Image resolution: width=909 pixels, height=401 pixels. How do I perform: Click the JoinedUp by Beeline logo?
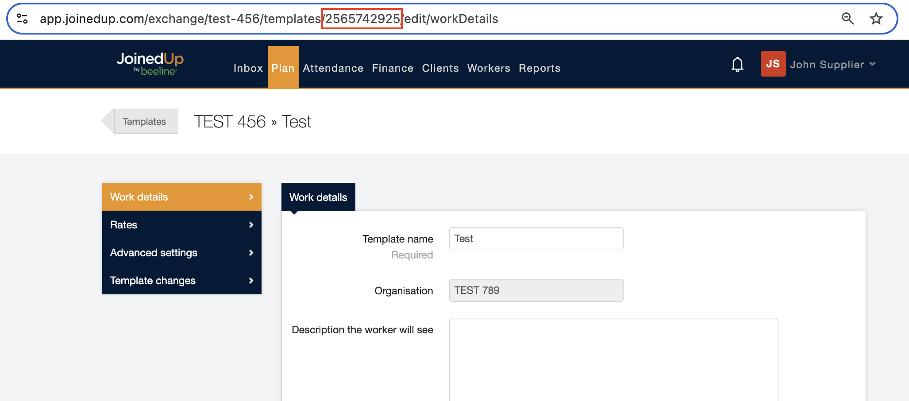point(150,64)
